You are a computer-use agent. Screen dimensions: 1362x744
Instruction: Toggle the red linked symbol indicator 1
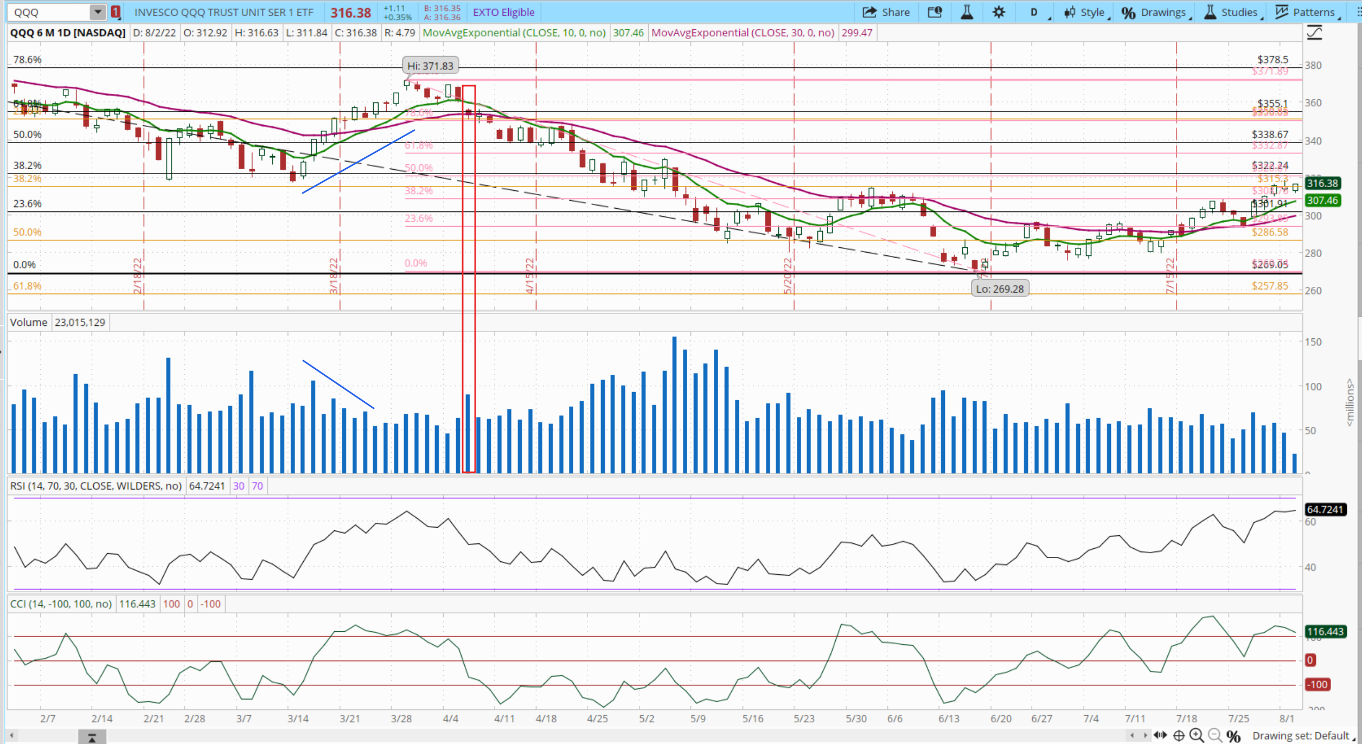click(116, 12)
